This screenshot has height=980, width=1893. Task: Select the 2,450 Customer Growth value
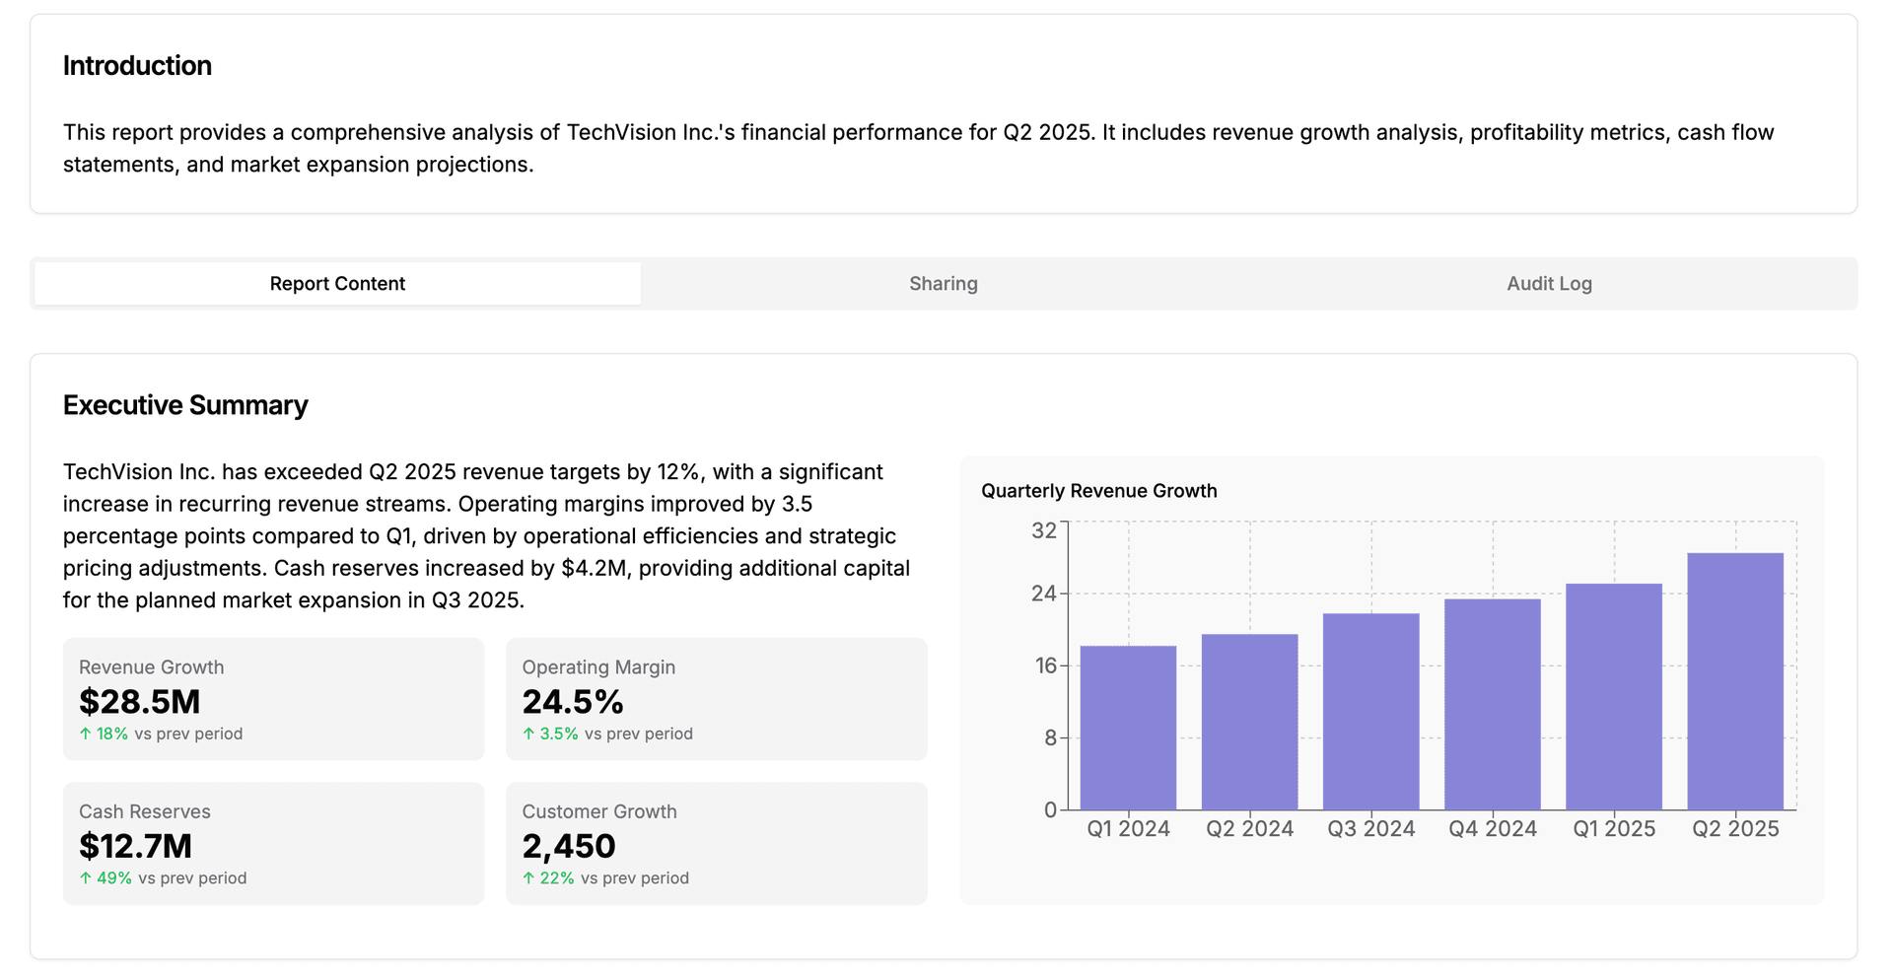569,846
